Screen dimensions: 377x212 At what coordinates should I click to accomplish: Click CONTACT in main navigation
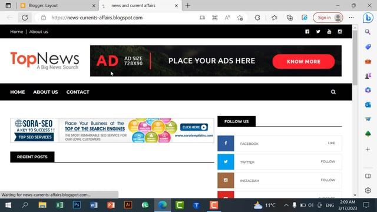click(78, 92)
